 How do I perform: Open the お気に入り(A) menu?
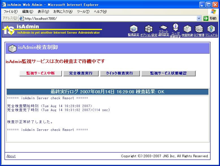(63, 12)
